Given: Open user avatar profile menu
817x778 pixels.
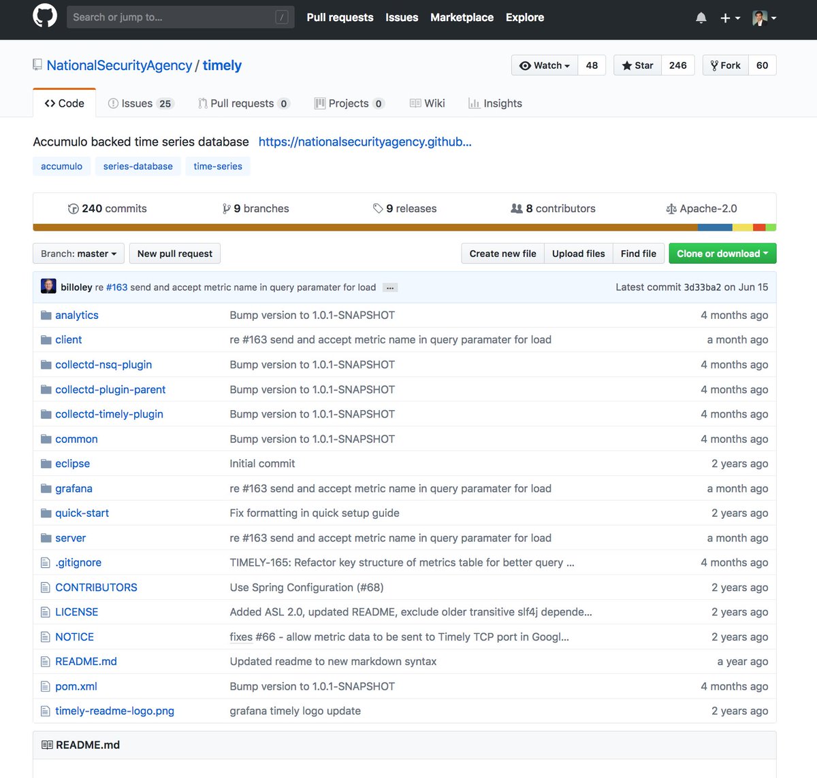Looking at the screenshot, I should (x=764, y=18).
